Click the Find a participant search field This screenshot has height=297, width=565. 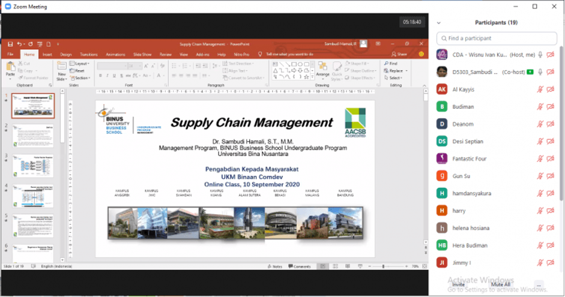point(497,38)
